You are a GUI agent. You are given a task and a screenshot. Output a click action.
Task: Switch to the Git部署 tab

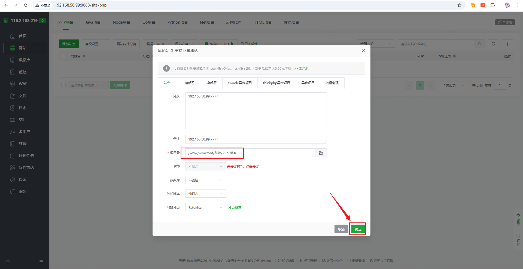click(x=211, y=83)
